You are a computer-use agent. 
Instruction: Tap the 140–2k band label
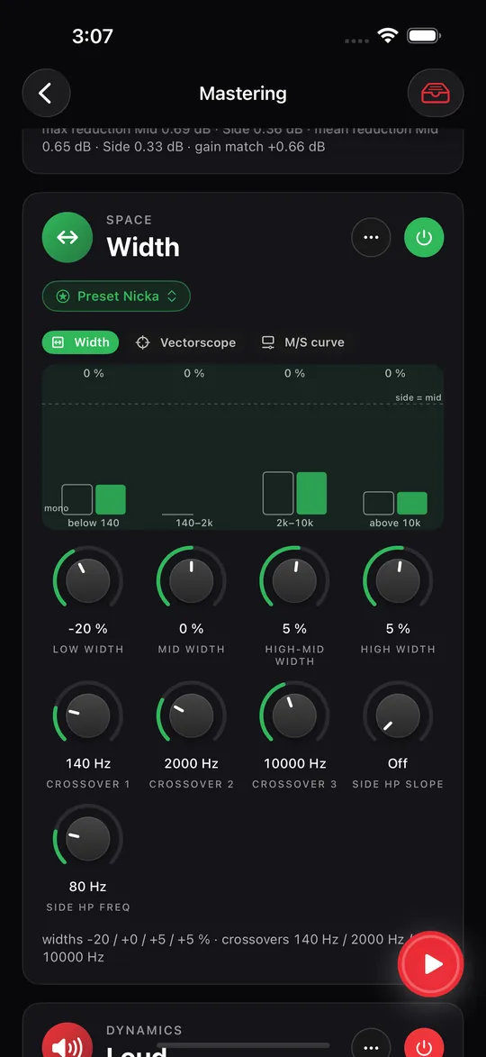tap(194, 524)
